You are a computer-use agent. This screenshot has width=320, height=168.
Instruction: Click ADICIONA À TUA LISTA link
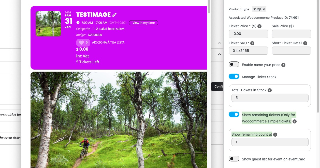coord(108,43)
